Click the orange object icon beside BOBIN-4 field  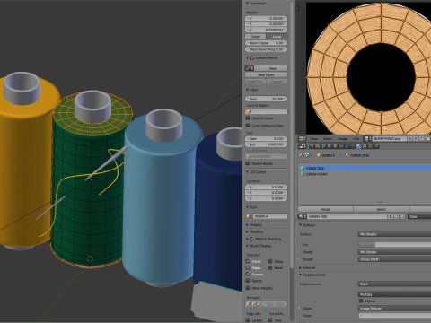point(249,216)
